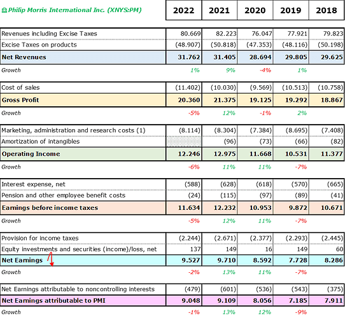Click the -9% PMI earnings growth value
The image size is (345, 318).
[301, 312]
